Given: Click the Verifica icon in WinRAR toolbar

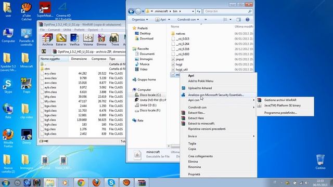Looking at the screenshot, I should click(x=74, y=39).
